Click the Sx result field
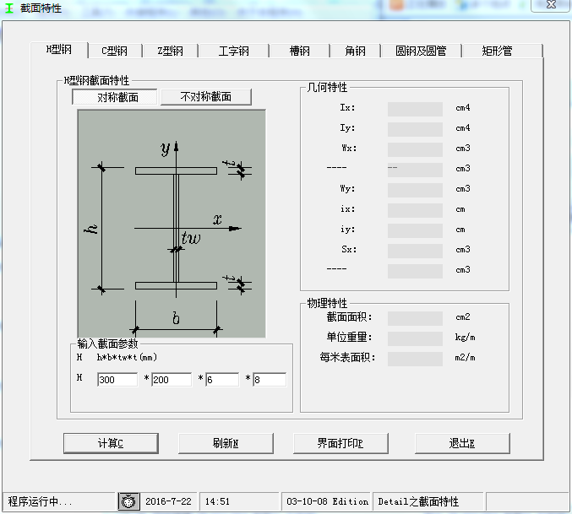Viewport: 572px width, 514px height. pos(415,251)
